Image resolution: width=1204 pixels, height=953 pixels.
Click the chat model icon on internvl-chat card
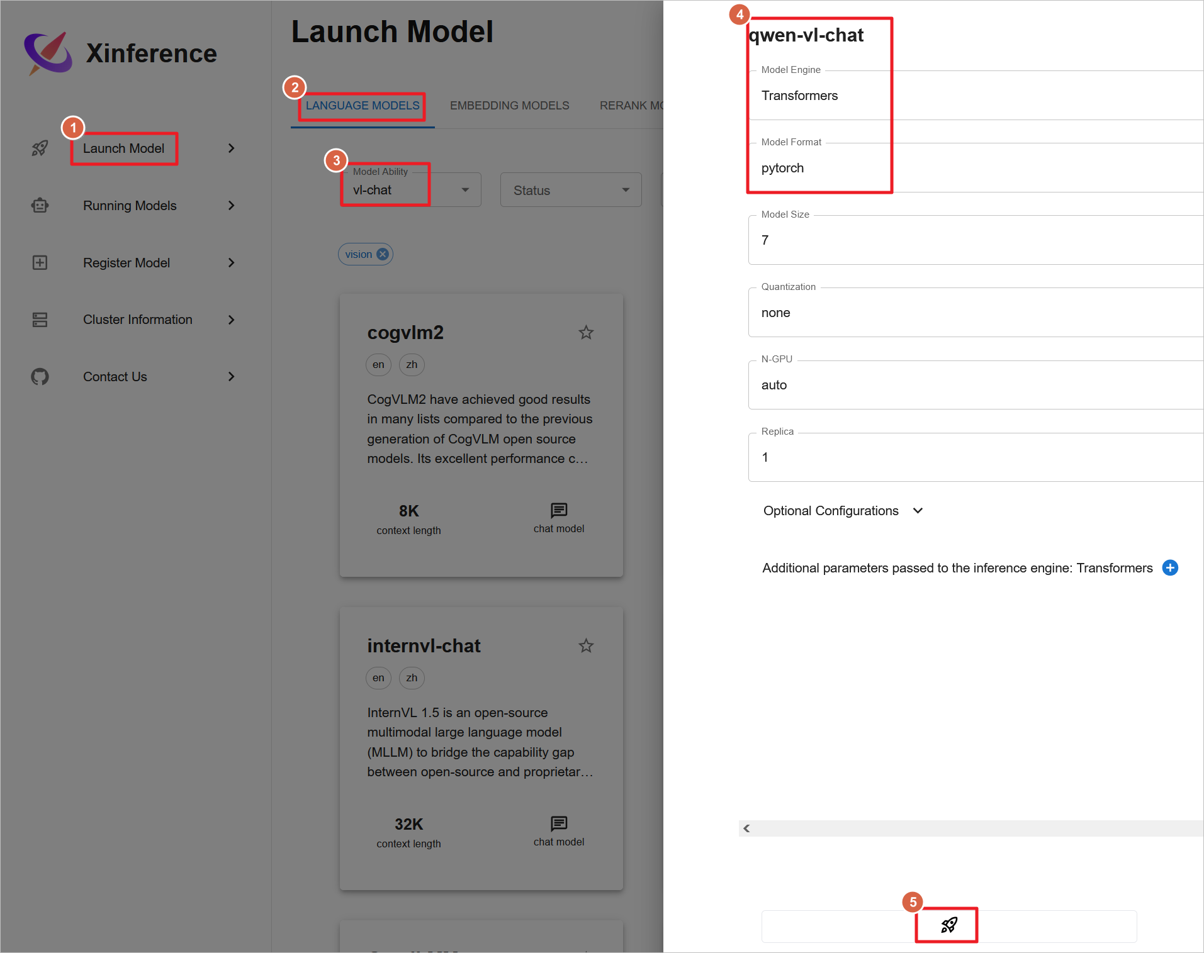pyautogui.click(x=559, y=823)
